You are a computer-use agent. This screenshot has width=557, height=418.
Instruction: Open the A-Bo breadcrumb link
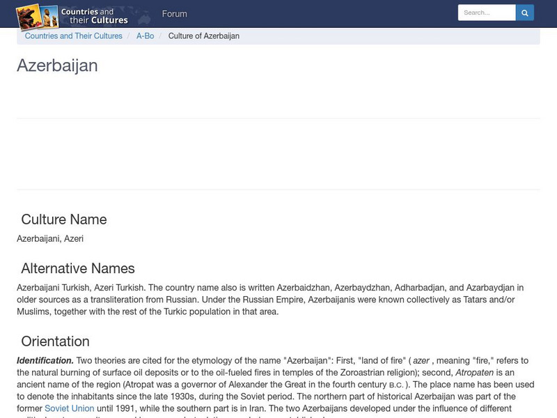coord(146,36)
